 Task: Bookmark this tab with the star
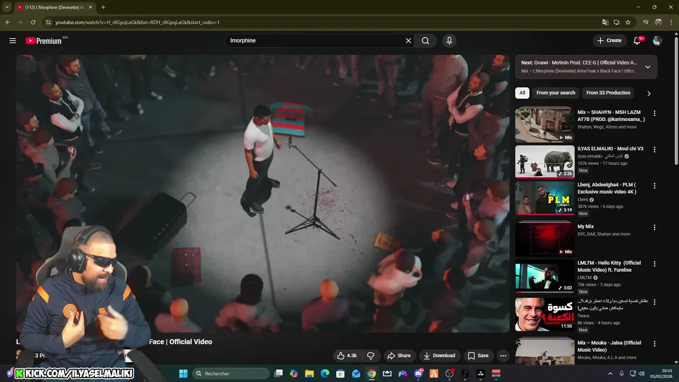[x=628, y=22]
